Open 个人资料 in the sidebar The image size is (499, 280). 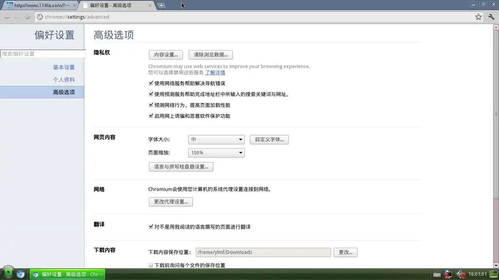point(64,80)
